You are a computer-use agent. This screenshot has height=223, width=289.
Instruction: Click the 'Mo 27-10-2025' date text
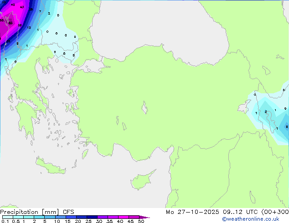coord(192,212)
